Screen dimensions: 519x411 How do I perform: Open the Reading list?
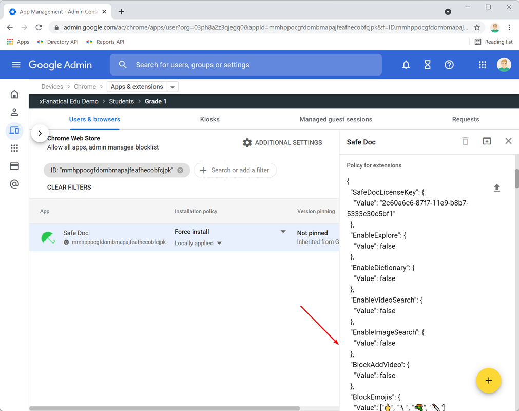[493, 42]
